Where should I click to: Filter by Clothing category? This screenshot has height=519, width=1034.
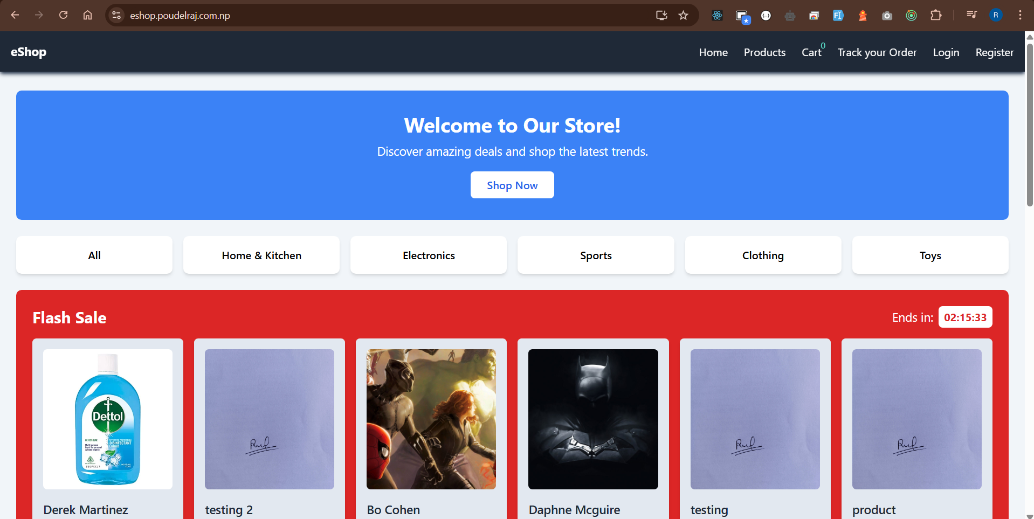[763, 255]
